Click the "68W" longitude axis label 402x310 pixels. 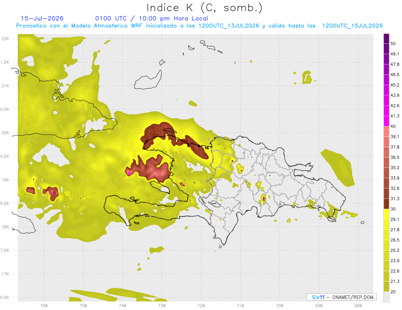pos(358,305)
